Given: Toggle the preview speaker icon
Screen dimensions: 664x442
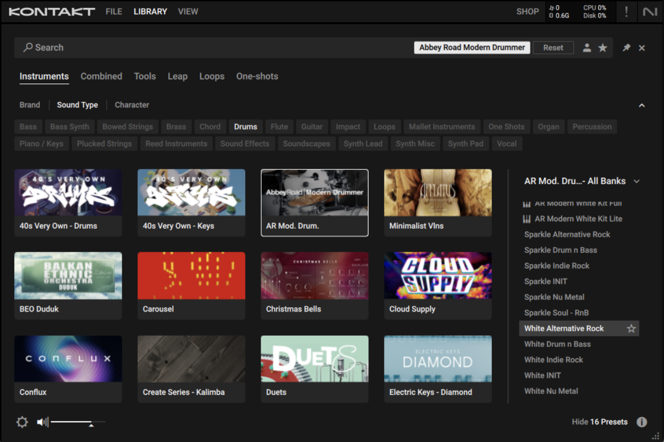Looking at the screenshot, I should 43,422.
